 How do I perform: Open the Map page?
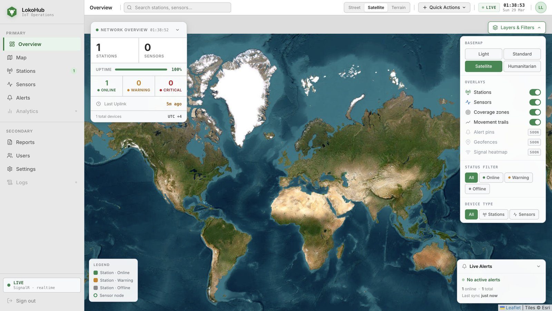coord(42,58)
